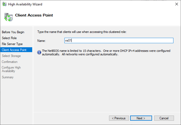Click the "Type the name that clients" instruction

(x=82, y=32)
